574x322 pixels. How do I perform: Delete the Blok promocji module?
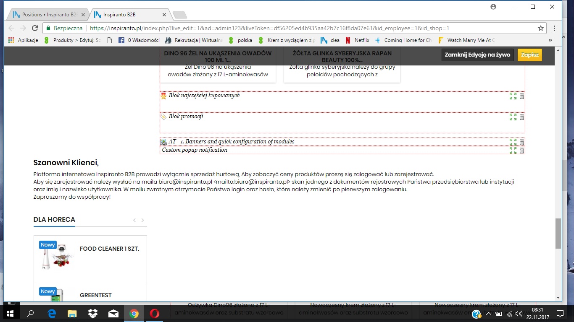click(x=522, y=117)
